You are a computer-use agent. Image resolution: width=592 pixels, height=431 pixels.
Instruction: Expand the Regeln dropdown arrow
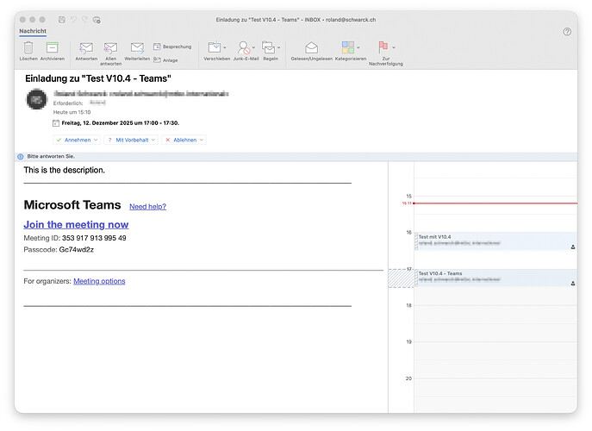[x=278, y=47]
